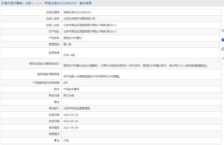This screenshot has width=224, height=145.
Task: Select the 结构及组成/主要组成成分 row label
Action: point(44,64)
